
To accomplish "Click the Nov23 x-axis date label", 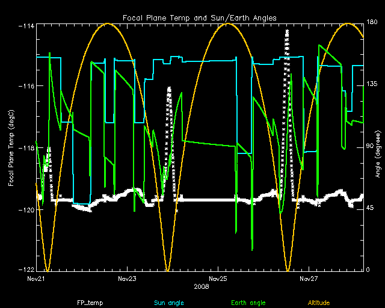I will click(127, 279).
